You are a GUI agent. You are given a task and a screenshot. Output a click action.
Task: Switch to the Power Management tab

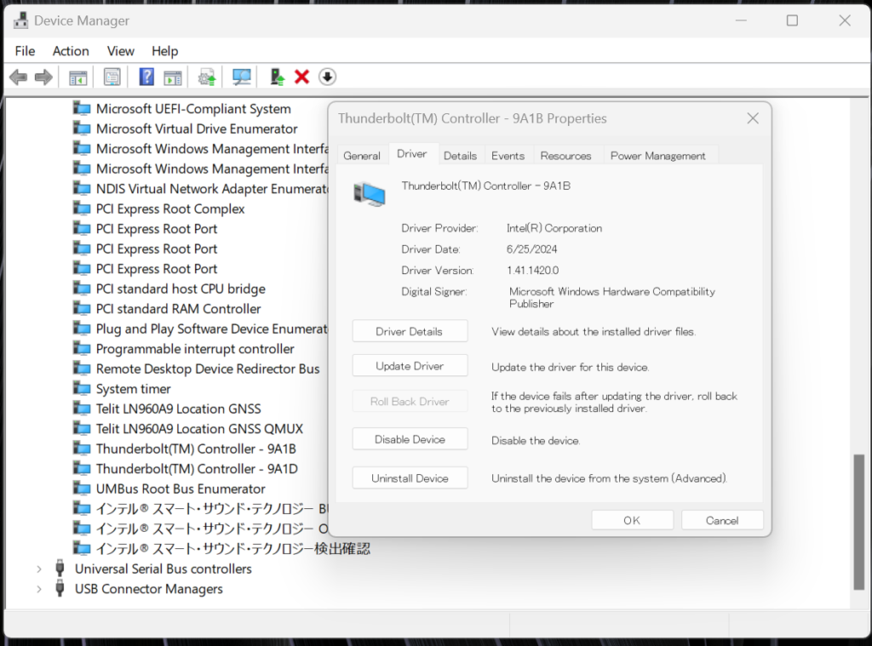[657, 156]
